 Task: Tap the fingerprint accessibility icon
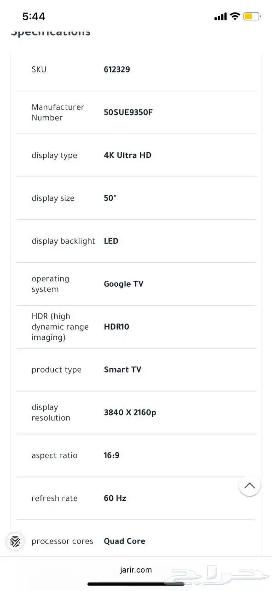coord(15,542)
